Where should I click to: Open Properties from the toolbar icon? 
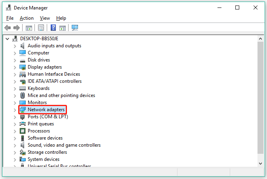coord(41,28)
